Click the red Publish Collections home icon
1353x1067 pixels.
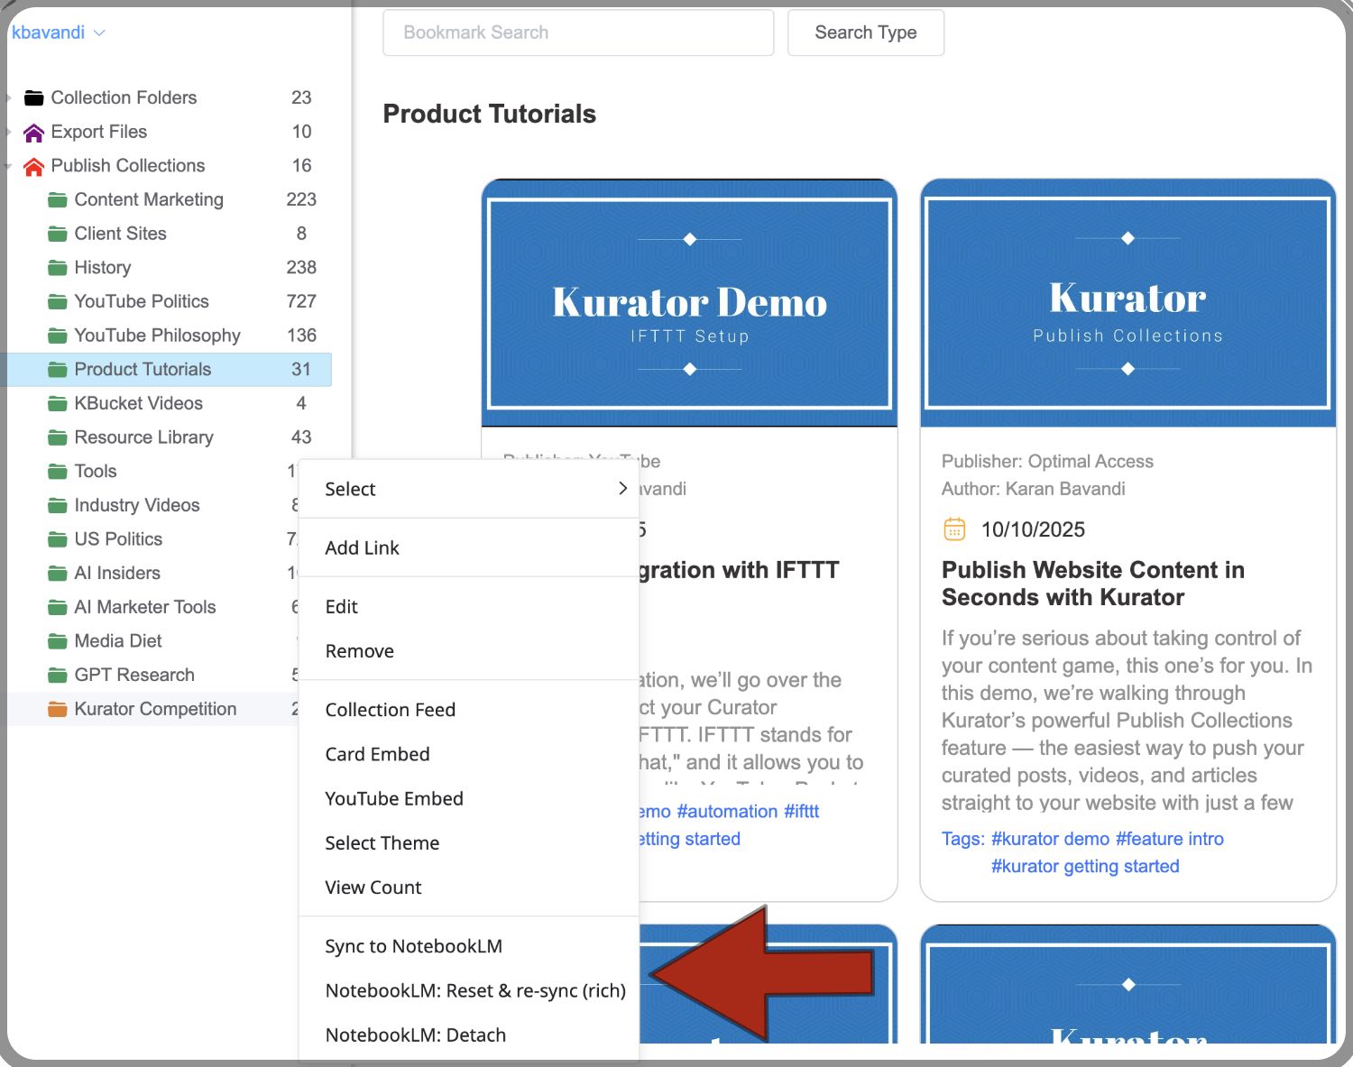point(33,167)
